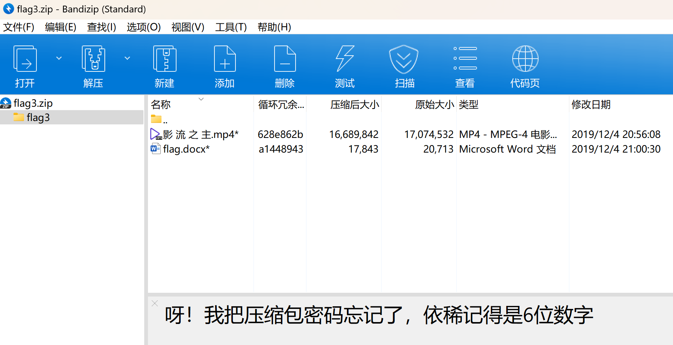The height and width of the screenshot is (345, 673).
Task: Expand the Open button dropdown arrow
Action: [59, 58]
